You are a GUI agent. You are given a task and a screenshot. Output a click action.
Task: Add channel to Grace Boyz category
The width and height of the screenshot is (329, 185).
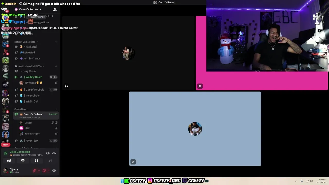[56, 109]
